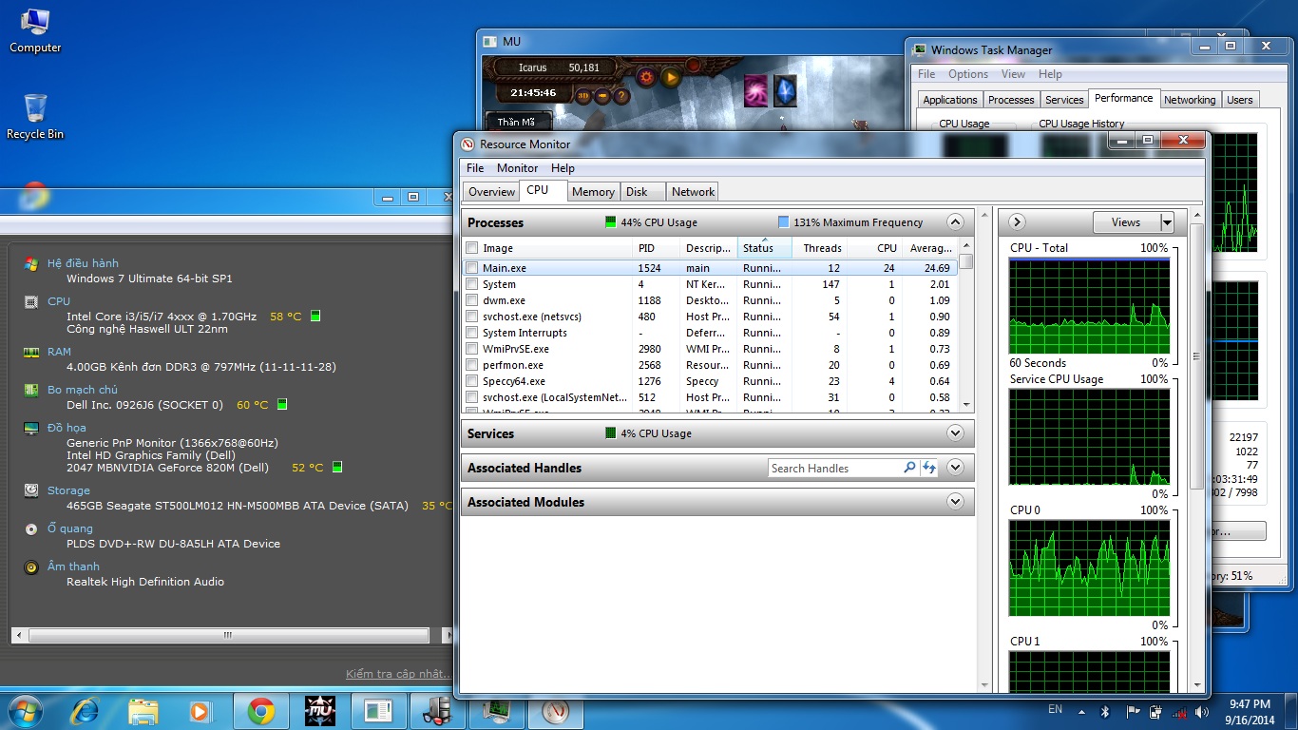Expand the Associated Modules section
Screen dimensions: 1298x730
(x=956, y=502)
